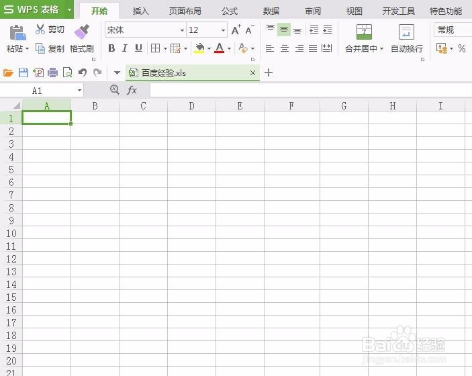Toggle bold formatting
The width and height of the screenshot is (472, 376).
click(111, 48)
